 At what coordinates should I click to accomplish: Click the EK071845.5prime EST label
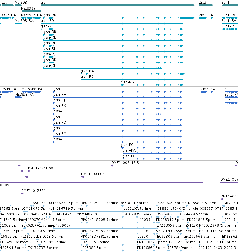202,220
